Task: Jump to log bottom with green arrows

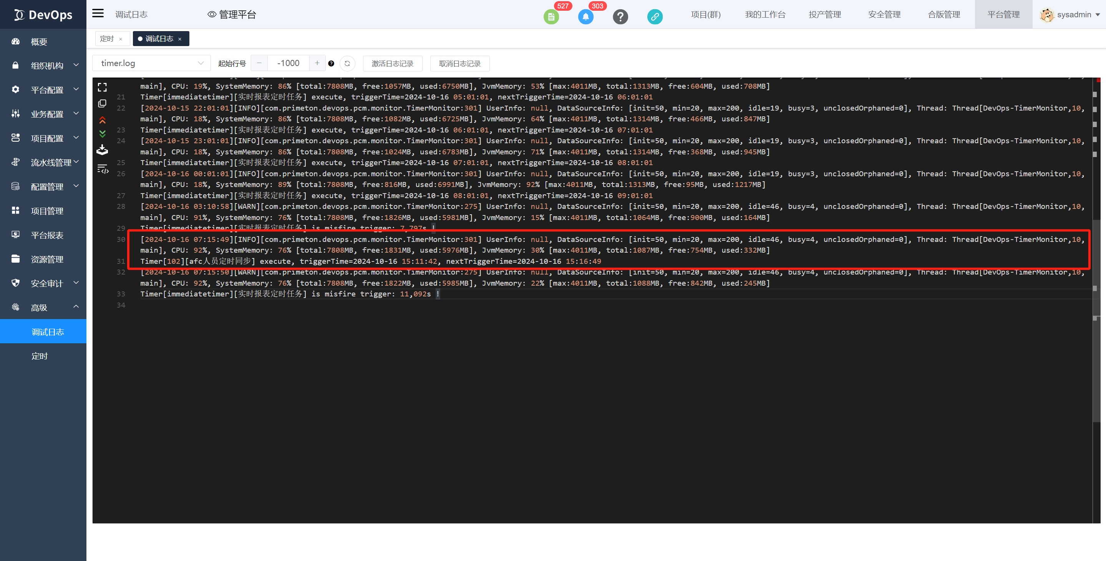Action: coord(102,134)
